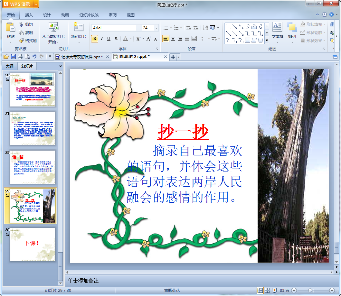Toggle align text left
341x296 pixels.
(x=166, y=39)
